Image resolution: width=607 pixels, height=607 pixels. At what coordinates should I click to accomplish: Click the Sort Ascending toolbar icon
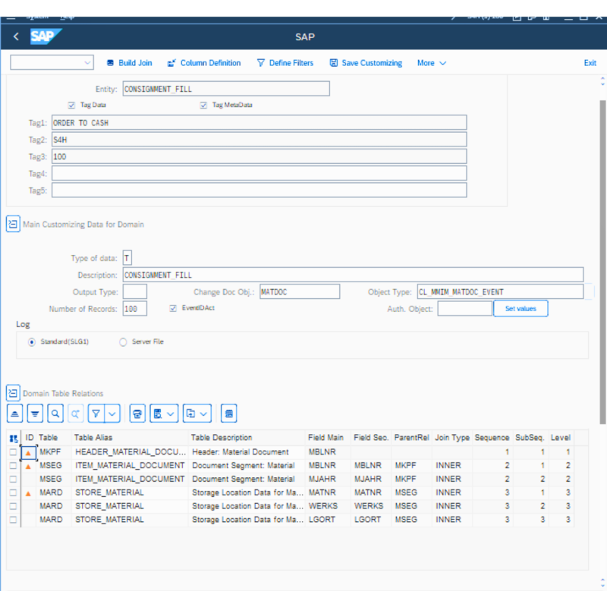coord(15,414)
